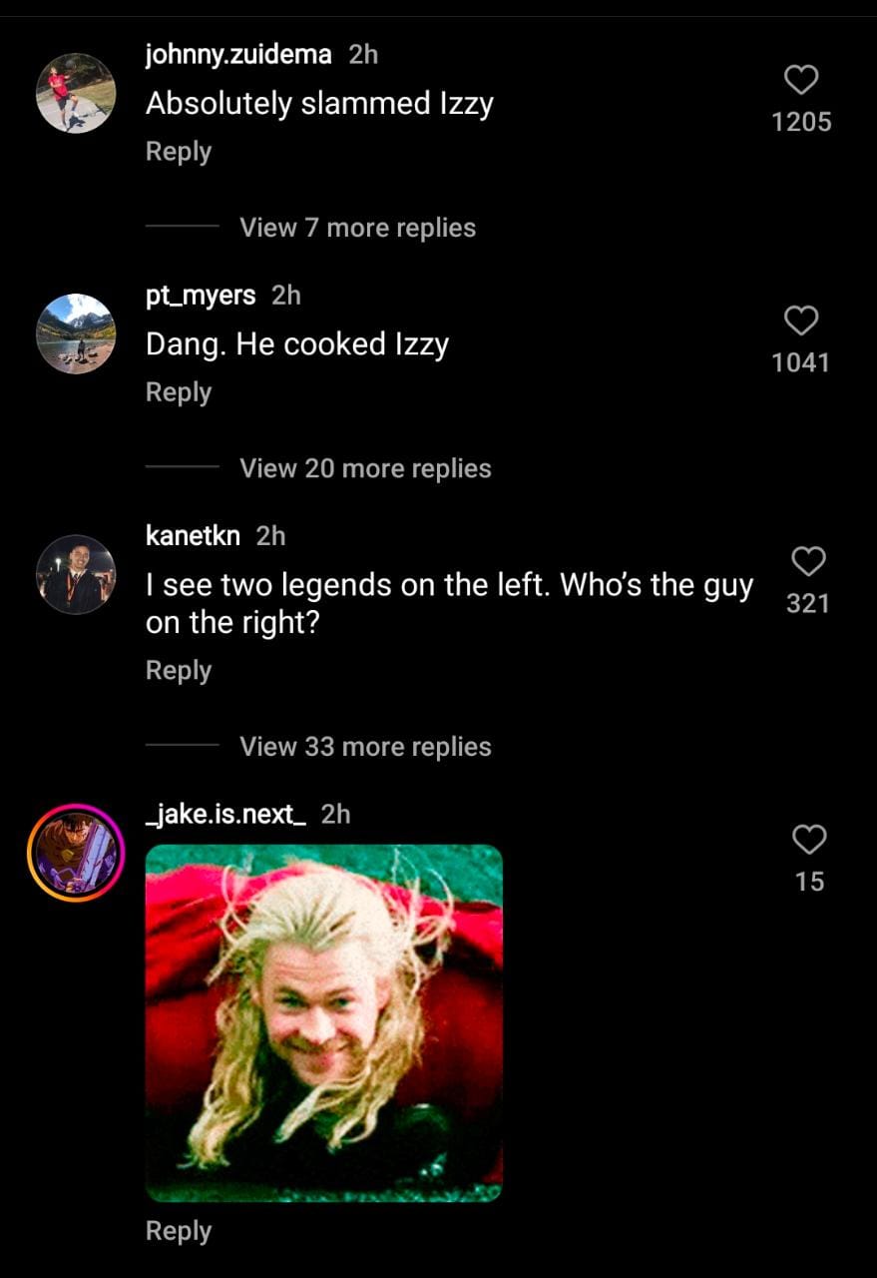Expand "View 20 more replies"
Image resolution: width=877 pixels, height=1278 pixels.
coord(365,468)
